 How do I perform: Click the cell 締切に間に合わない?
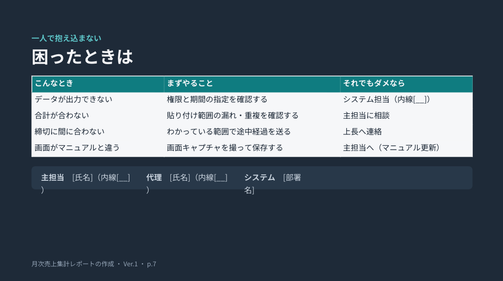(x=98, y=132)
